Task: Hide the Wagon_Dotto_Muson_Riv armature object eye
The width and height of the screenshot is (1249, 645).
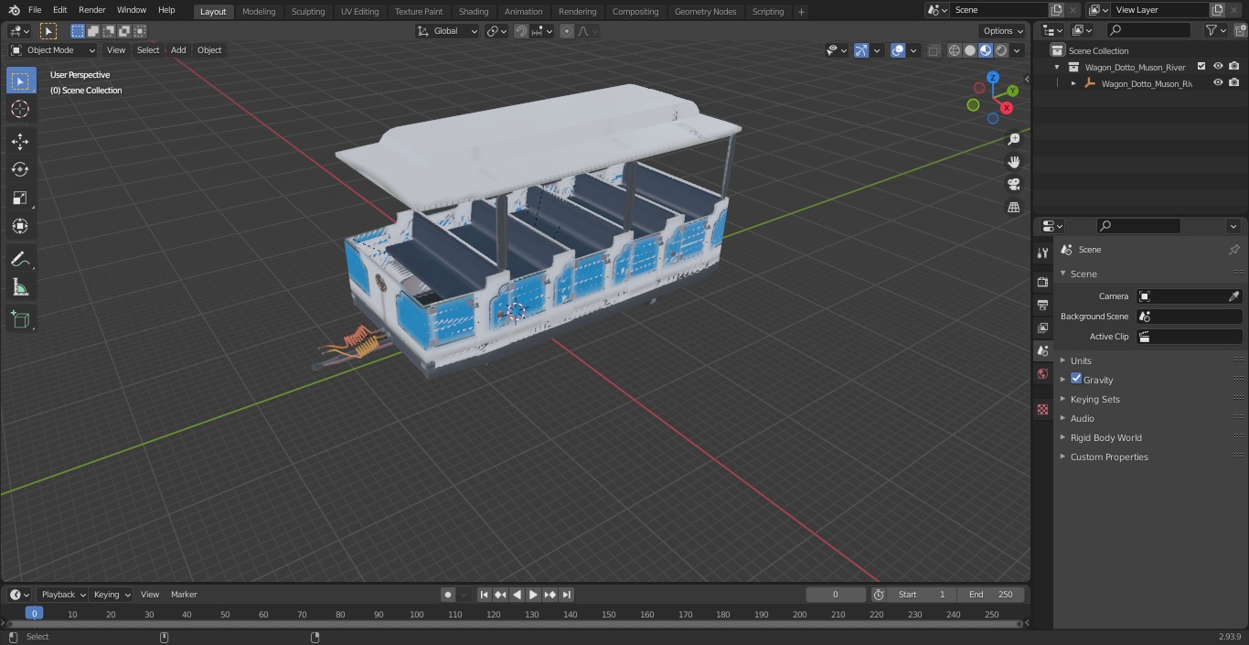Action: pyautogui.click(x=1218, y=82)
